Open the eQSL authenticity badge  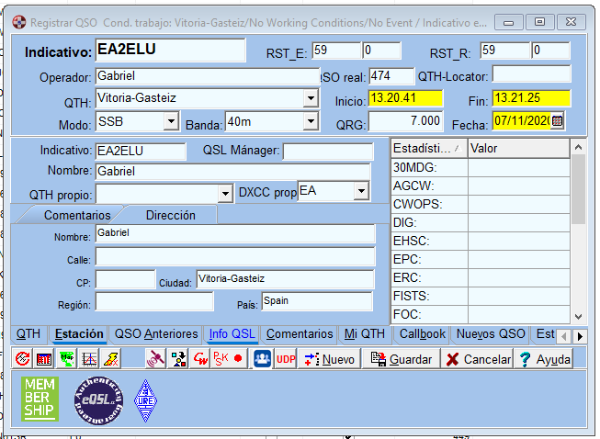tap(97, 400)
